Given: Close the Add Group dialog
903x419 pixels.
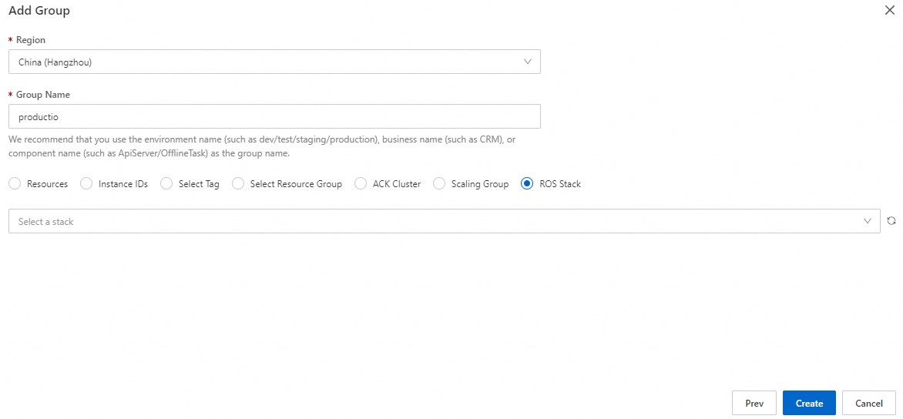Looking at the screenshot, I should 890,10.
